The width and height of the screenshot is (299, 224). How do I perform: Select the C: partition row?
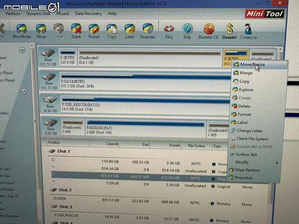click(139, 162)
